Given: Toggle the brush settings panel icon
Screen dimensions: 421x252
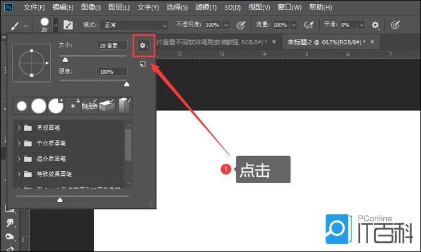Looking at the screenshot, I should click(x=68, y=25).
